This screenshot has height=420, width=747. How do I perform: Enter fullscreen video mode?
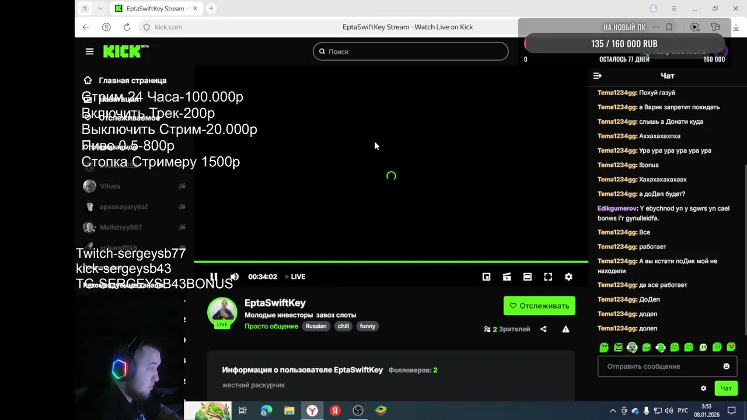(548, 276)
